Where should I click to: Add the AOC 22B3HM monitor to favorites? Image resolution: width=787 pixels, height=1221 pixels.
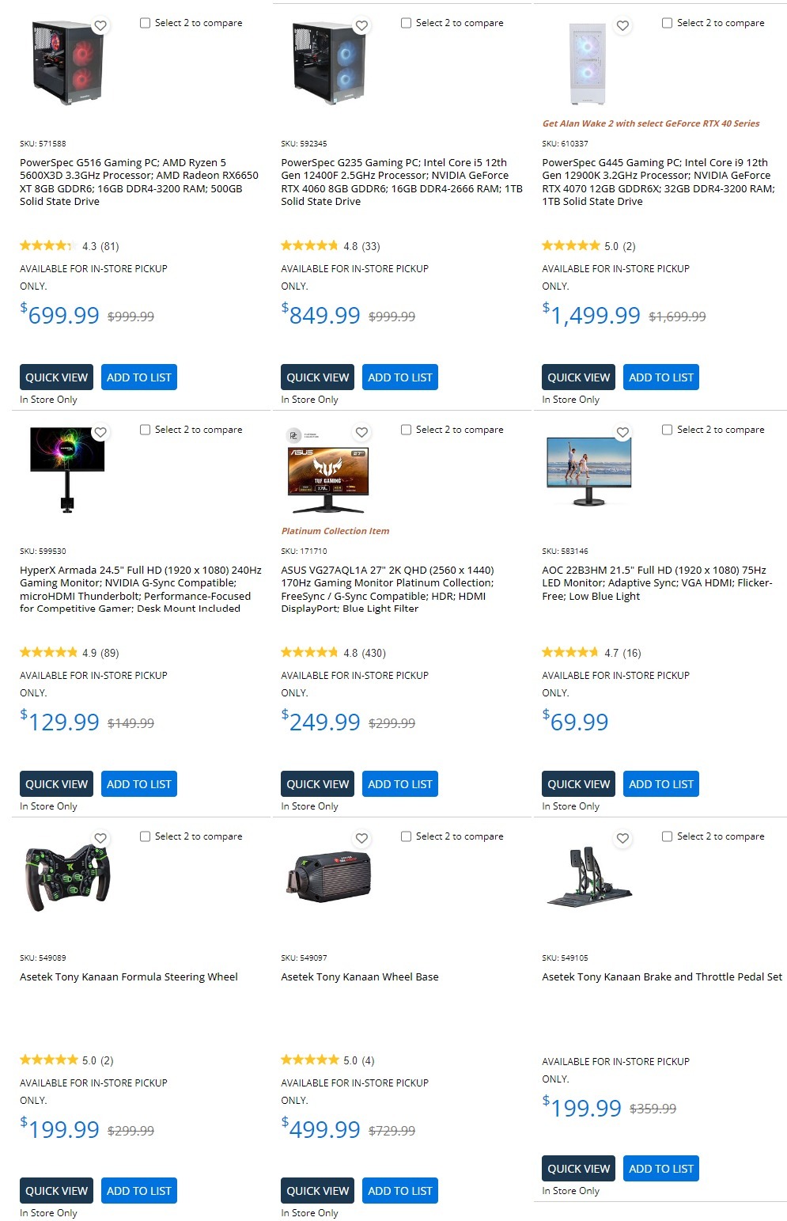[x=622, y=432]
